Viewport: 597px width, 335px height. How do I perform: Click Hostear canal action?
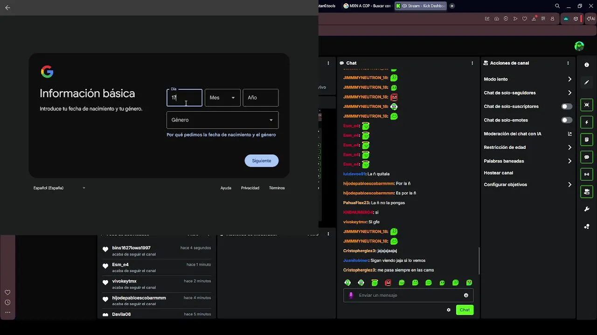pyautogui.click(x=498, y=173)
